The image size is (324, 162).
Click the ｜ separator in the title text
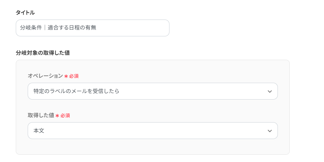point(45,28)
